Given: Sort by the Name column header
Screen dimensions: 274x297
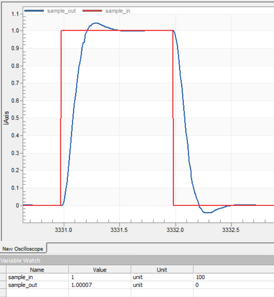Looking at the screenshot, I should [37, 270].
